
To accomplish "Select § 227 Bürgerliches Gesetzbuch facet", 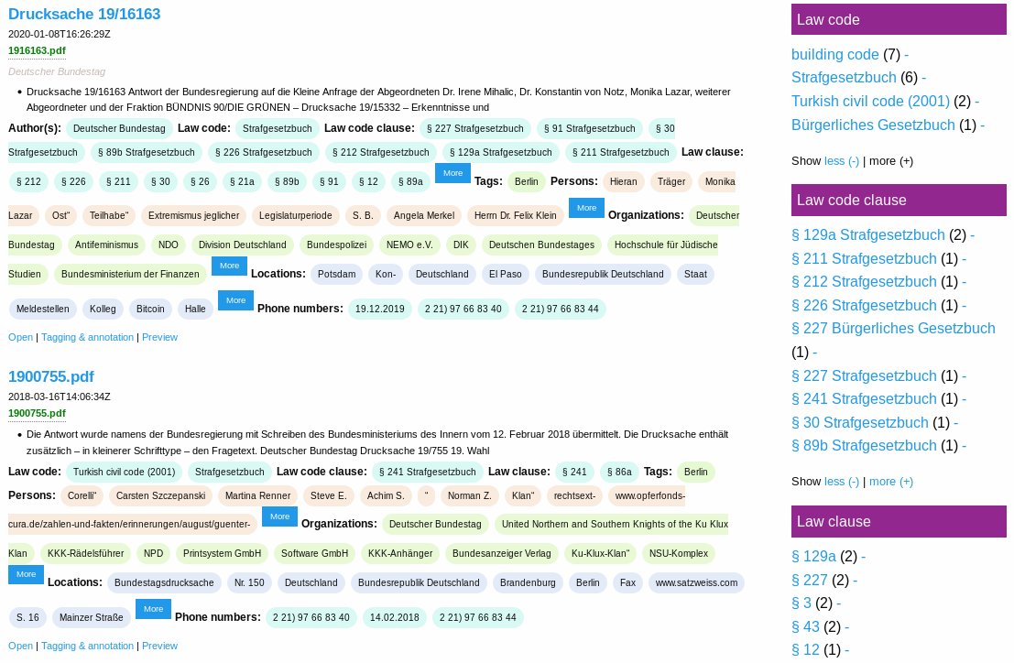I will pyautogui.click(x=893, y=328).
